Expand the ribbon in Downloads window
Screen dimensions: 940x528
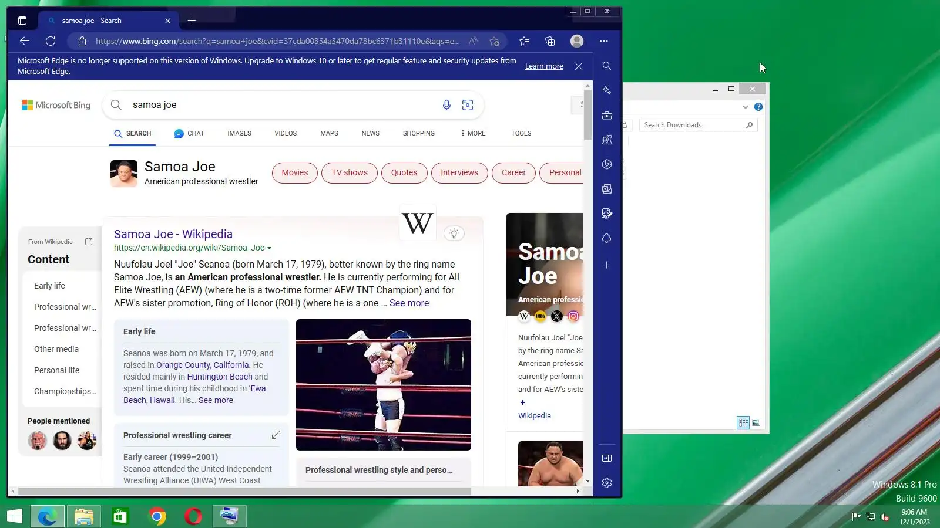746,107
